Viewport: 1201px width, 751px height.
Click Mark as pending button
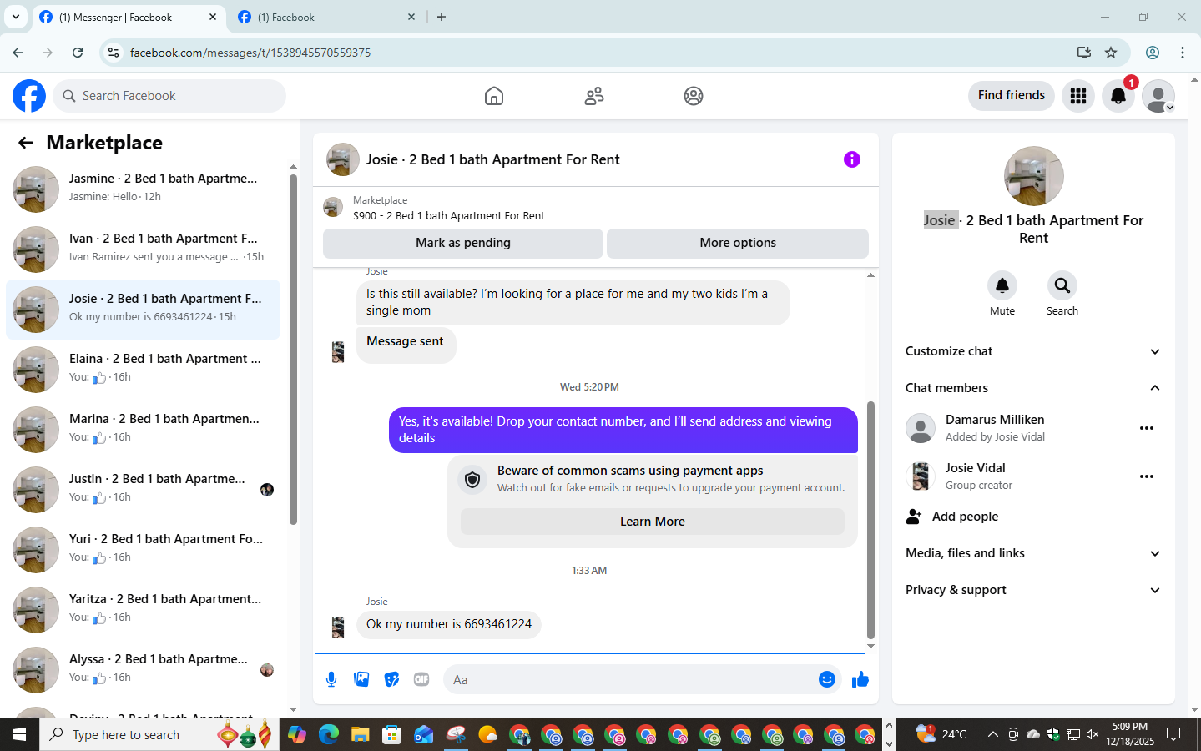point(463,243)
